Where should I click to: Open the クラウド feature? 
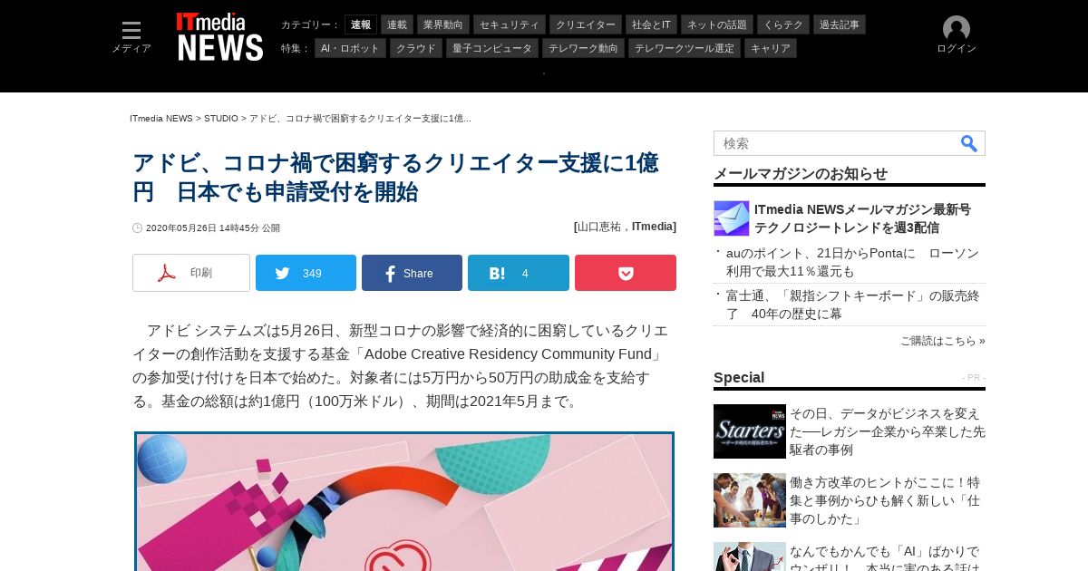(x=416, y=48)
